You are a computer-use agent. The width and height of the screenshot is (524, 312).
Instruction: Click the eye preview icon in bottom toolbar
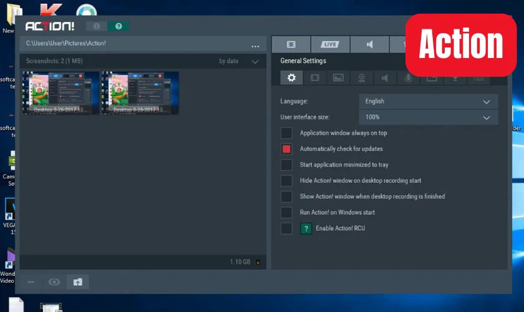[54, 282]
